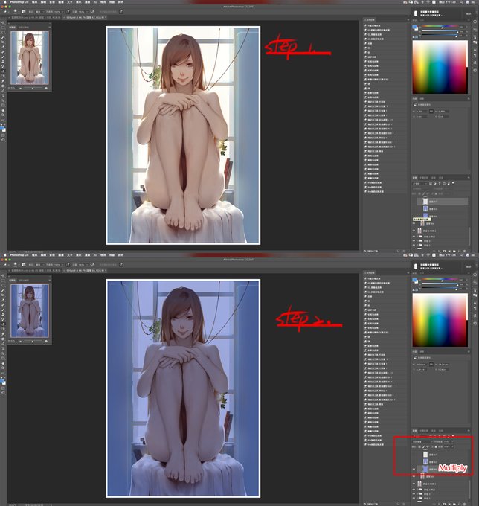Select the Eyedropper tool in the top window

[x=3, y=47]
